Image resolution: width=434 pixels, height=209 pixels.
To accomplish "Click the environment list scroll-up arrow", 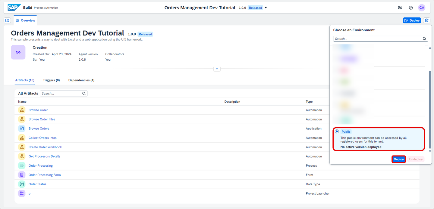I will pyautogui.click(x=430, y=48).
